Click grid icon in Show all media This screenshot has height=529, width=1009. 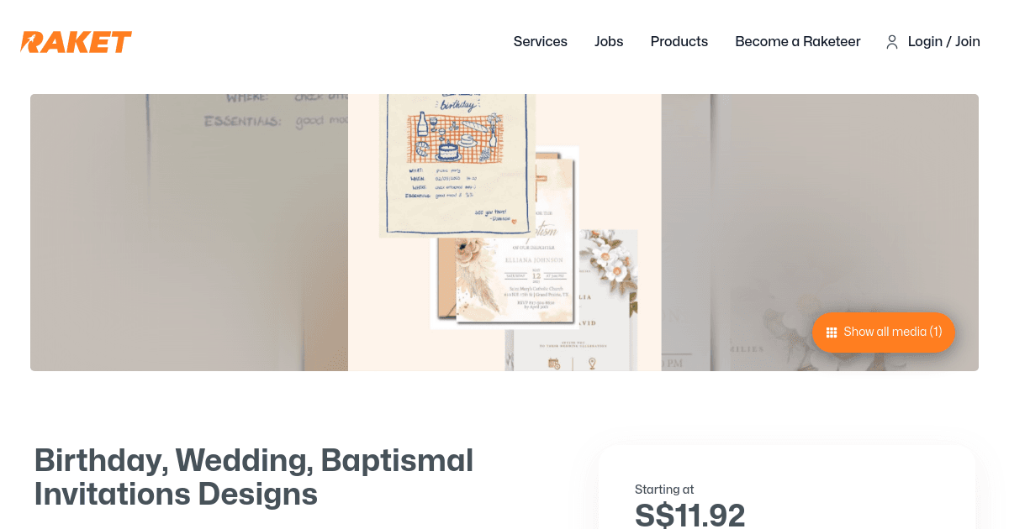click(832, 332)
